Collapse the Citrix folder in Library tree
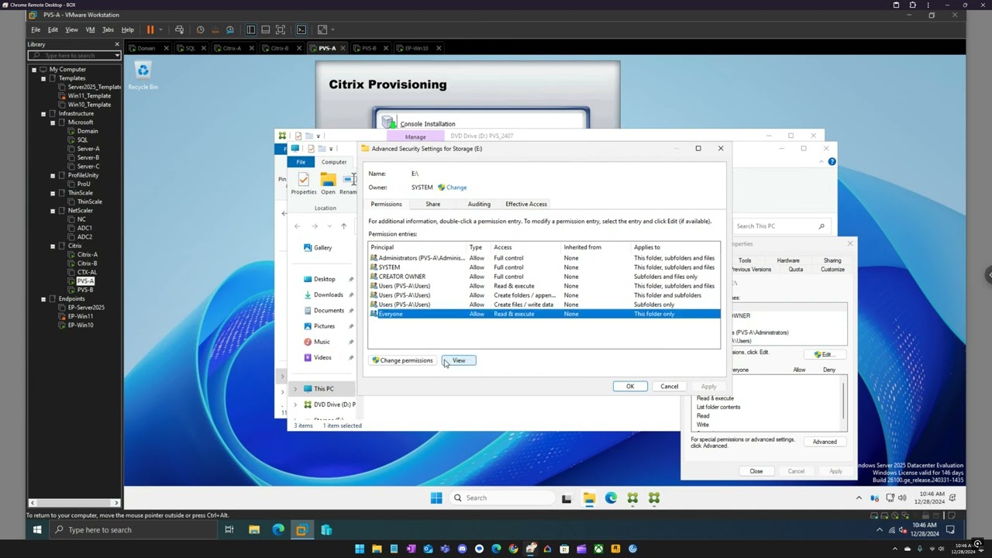The image size is (992, 558). [53, 246]
